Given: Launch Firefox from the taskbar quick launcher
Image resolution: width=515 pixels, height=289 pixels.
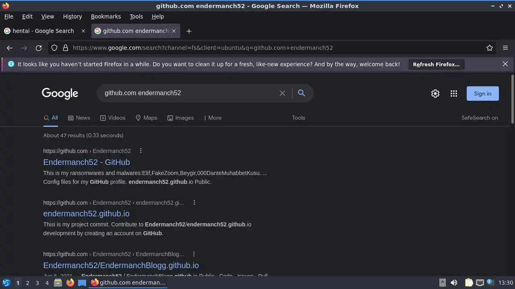Looking at the screenshot, I should [x=70, y=283].
